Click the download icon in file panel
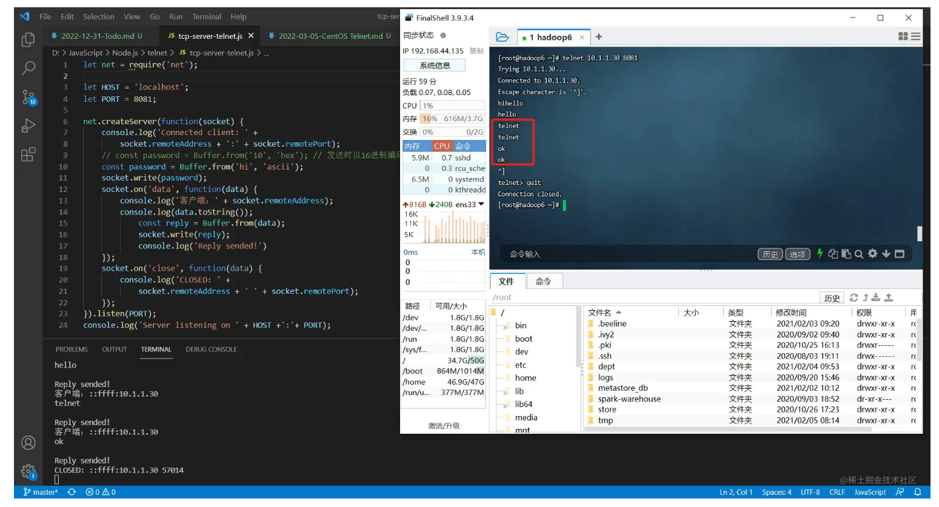The width and height of the screenshot is (939, 507). click(x=876, y=297)
